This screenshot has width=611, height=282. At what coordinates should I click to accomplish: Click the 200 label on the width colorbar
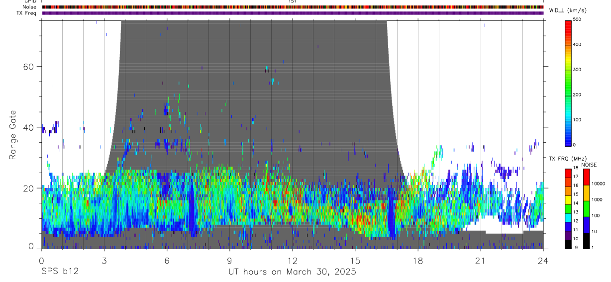point(578,94)
